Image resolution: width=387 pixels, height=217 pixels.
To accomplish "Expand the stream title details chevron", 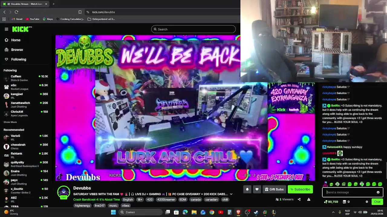I will coord(231,194).
